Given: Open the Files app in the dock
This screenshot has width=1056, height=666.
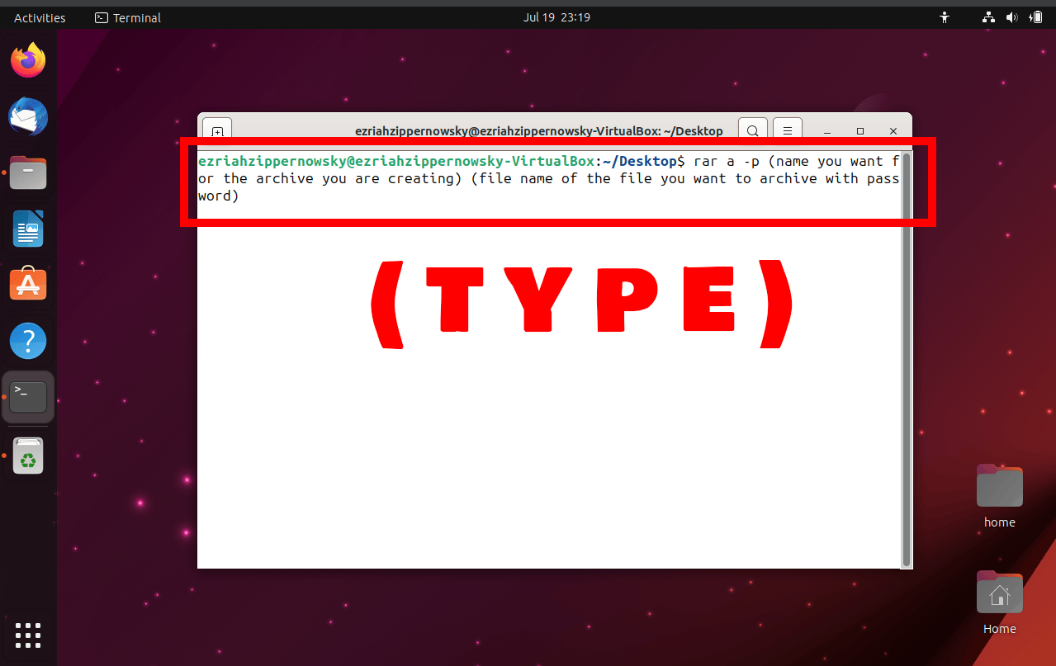Looking at the screenshot, I should (28, 172).
